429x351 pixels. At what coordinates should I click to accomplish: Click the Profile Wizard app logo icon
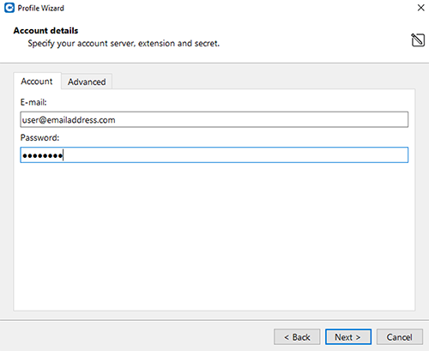point(9,8)
